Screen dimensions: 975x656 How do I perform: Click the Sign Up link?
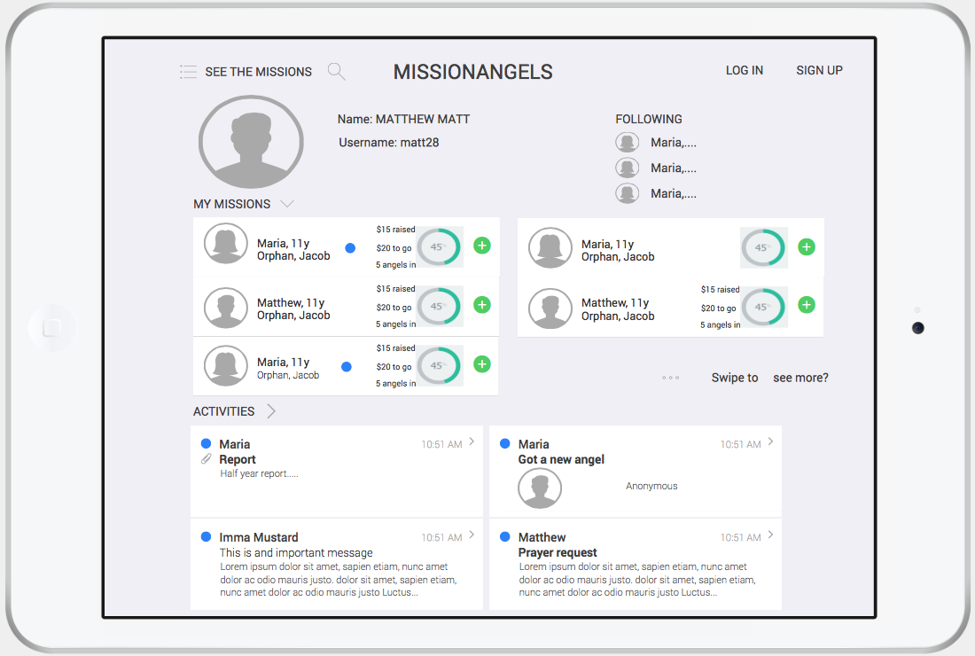pos(819,70)
